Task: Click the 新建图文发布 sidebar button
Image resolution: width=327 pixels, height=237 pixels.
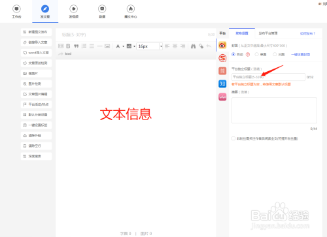Action: 37,32
